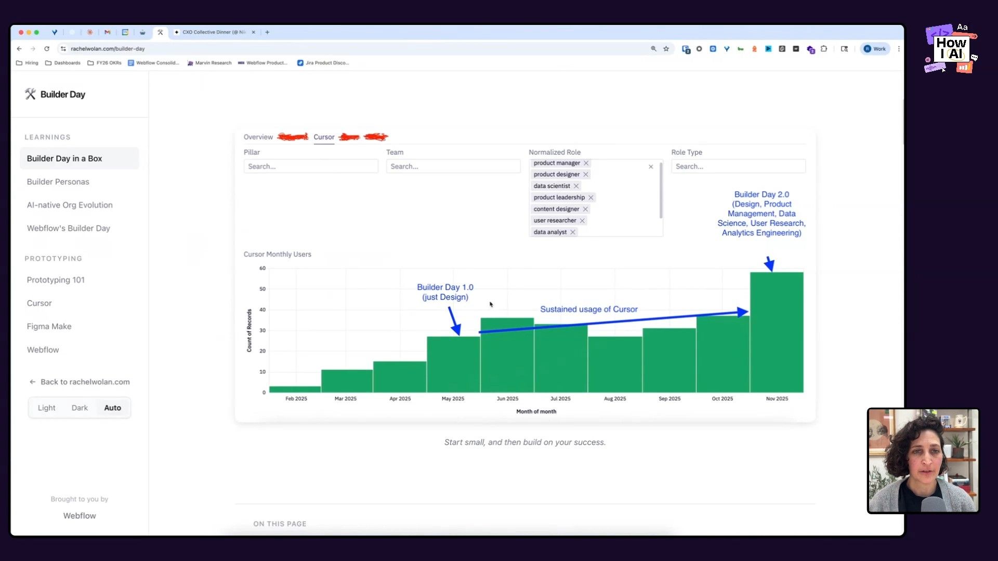Remove the user researcher filter chip
The width and height of the screenshot is (998, 561).
pos(582,221)
